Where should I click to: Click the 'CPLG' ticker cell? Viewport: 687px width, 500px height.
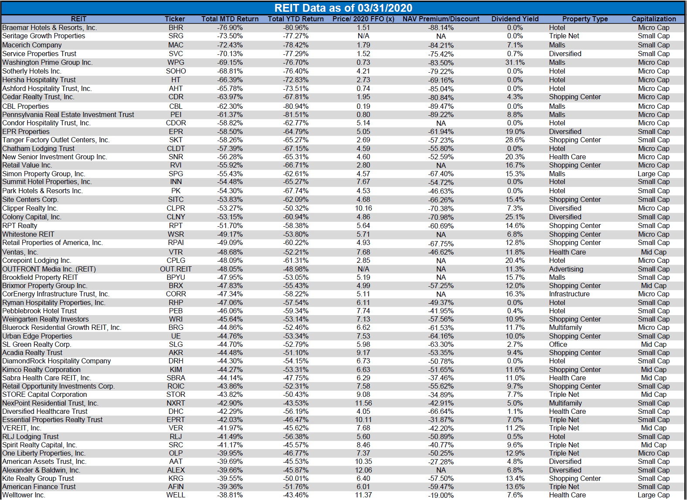point(176,261)
